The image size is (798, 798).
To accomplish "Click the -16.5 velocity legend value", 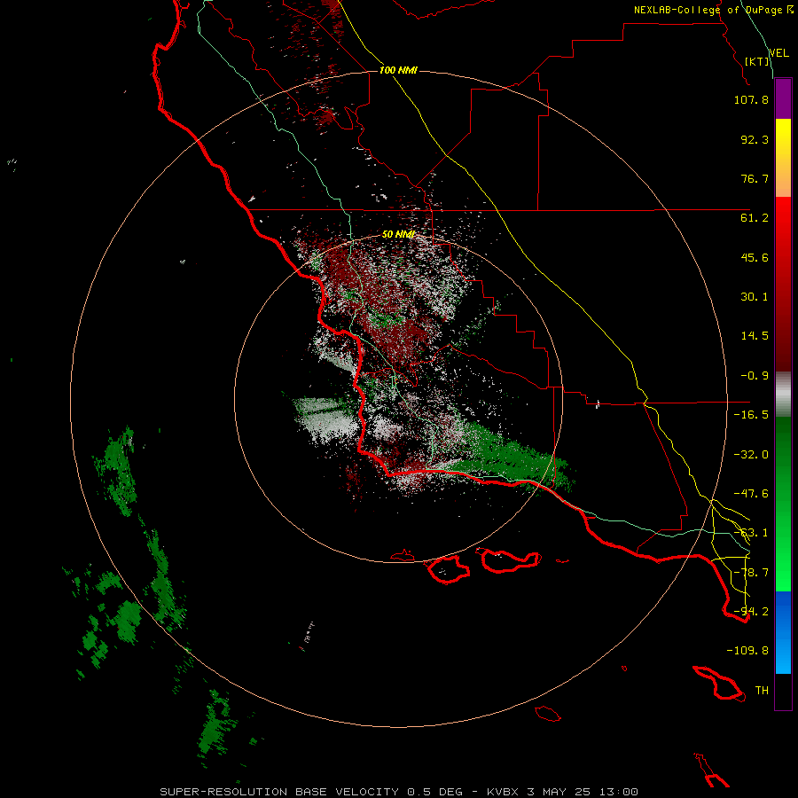I will pos(751,415).
